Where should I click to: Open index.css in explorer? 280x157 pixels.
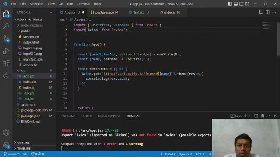(x=30, y=82)
